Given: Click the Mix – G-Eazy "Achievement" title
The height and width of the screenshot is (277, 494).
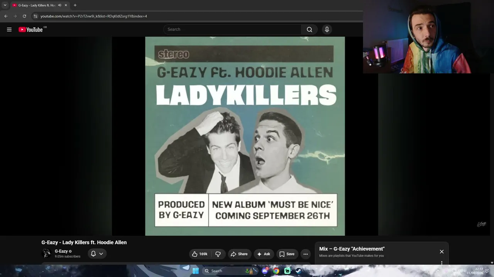Looking at the screenshot, I should point(352,249).
